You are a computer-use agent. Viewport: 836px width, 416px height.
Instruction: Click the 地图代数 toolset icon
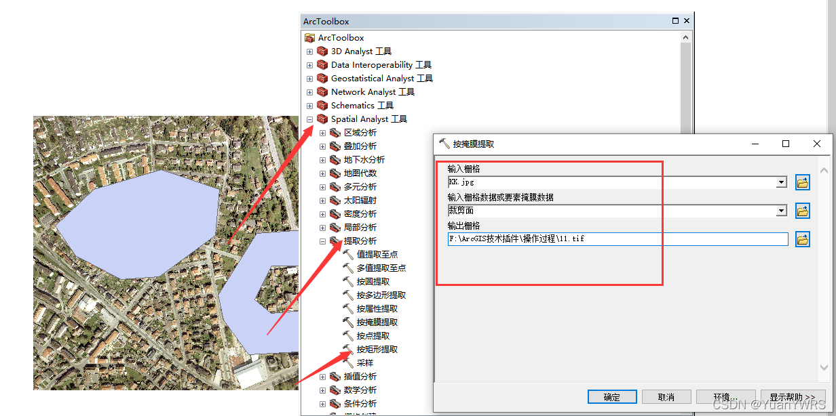pos(335,173)
